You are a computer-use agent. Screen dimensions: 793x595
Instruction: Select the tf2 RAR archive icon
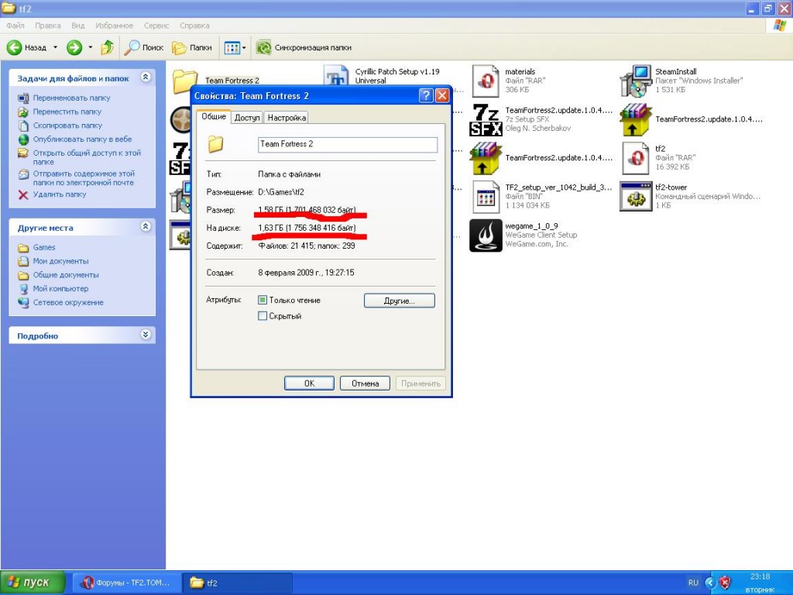tap(636, 158)
